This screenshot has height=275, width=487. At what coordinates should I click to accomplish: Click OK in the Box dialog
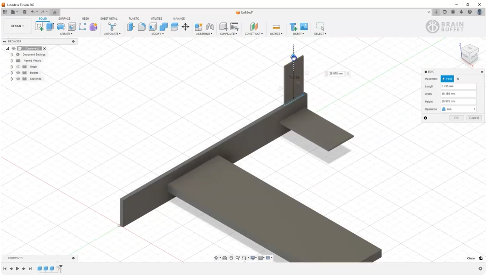pyautogui.click(x=456, y=118)
